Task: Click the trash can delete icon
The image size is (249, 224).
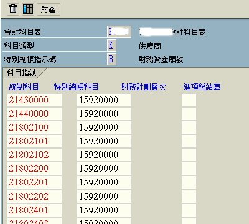Action: click(13, 9)
